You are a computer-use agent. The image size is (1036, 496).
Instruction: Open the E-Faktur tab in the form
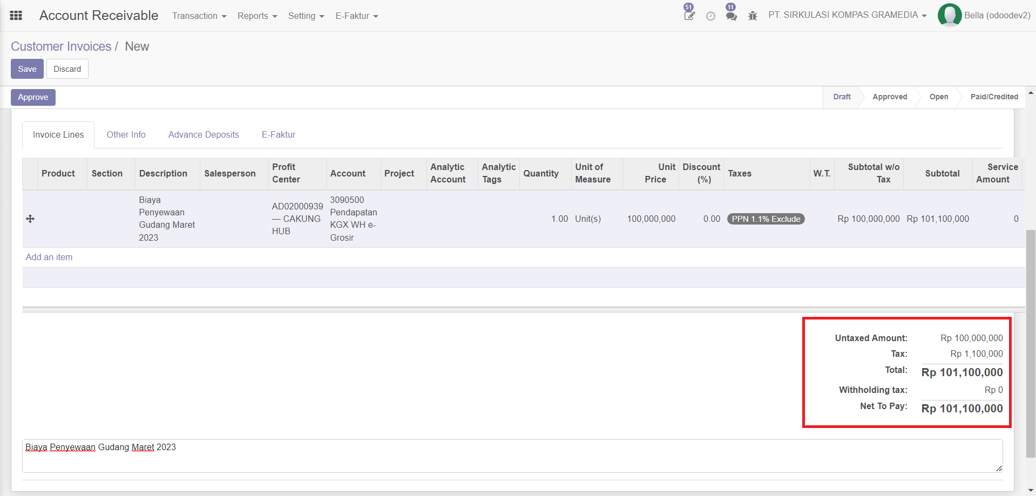point(279,135)
